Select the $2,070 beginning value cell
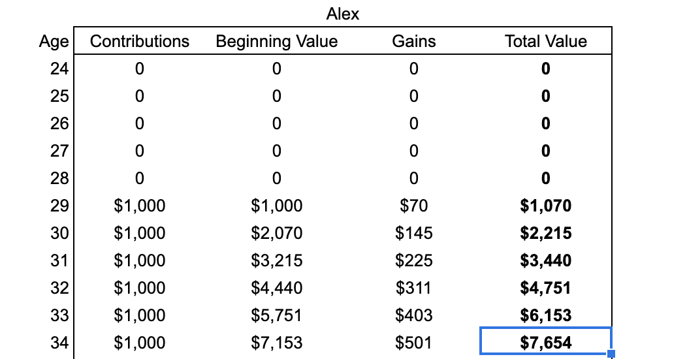The height and width of the screenshot is (359, 687). [x=277, y=233]
